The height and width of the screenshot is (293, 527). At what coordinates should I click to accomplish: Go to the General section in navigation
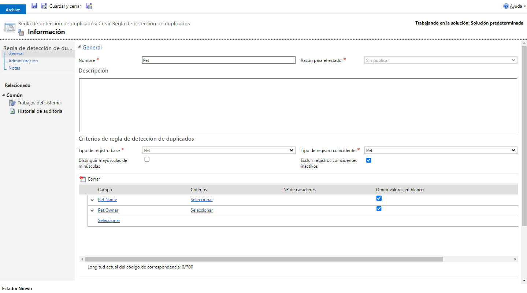point(16,53)
